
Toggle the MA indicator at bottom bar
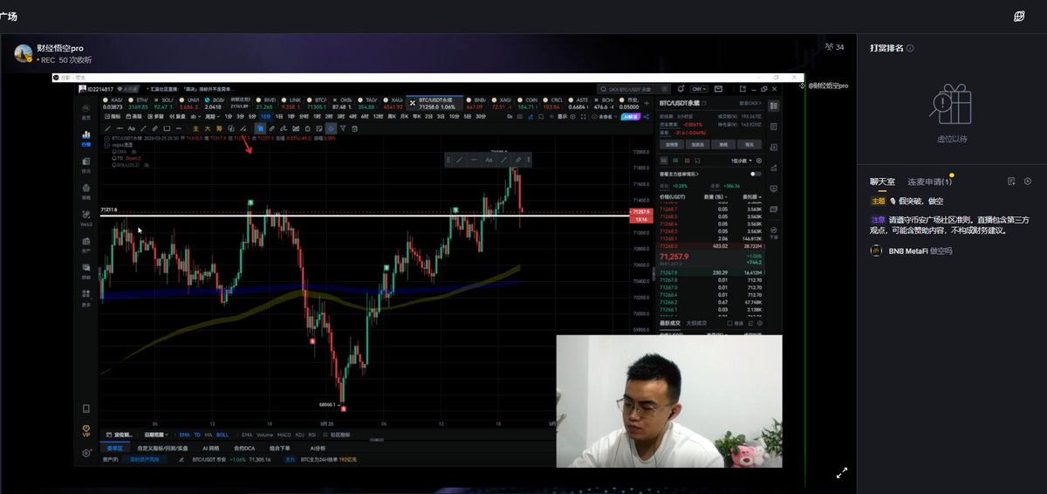(208, 435)
